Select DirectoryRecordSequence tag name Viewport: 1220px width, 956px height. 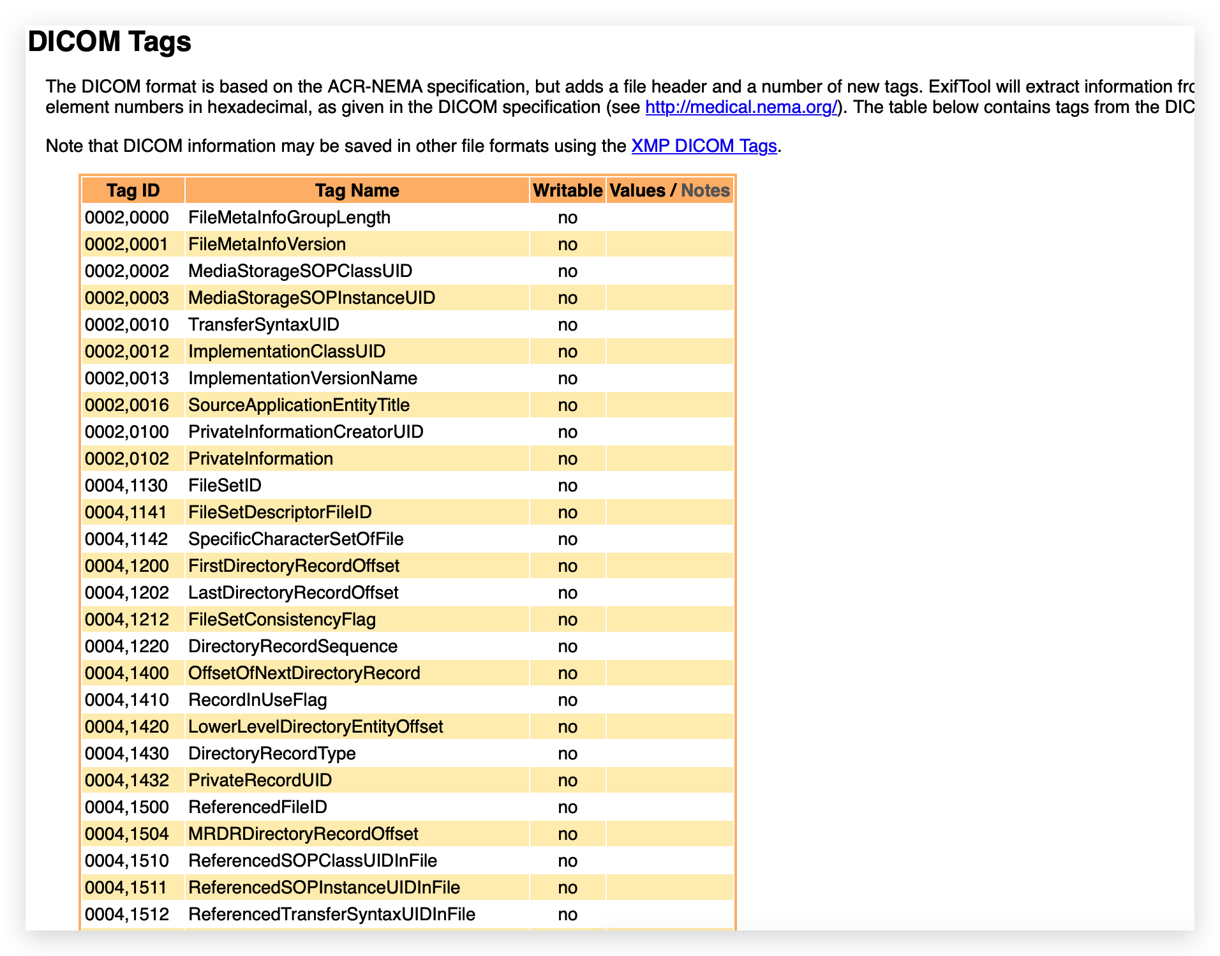tap(293, 646)
